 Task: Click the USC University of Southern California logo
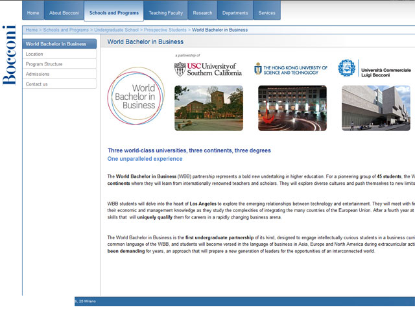click(x=208, y=69)
